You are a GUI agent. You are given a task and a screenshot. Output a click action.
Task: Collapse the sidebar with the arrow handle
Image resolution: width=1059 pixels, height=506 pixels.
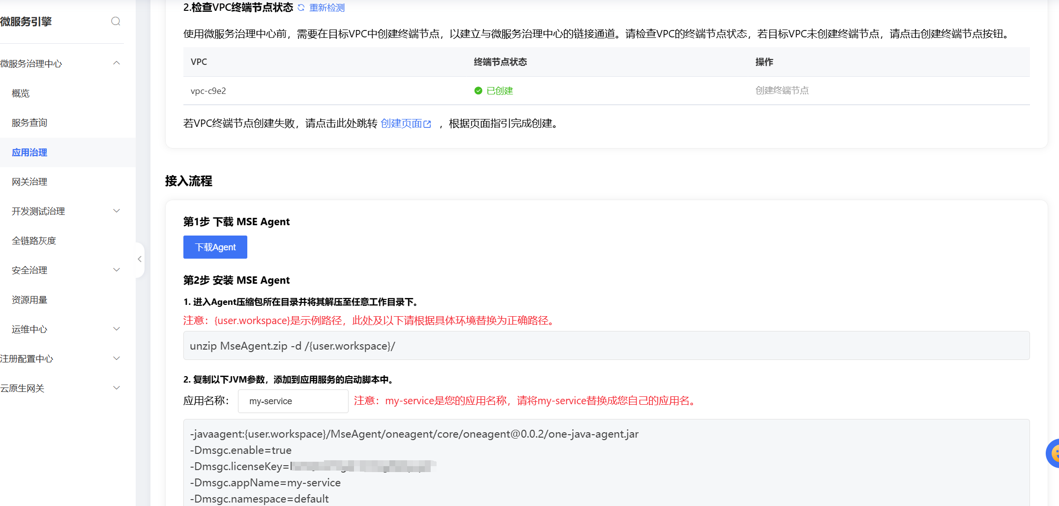(x=140, y=259)
